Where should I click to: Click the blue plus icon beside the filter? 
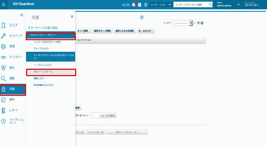tap(202, 23)
